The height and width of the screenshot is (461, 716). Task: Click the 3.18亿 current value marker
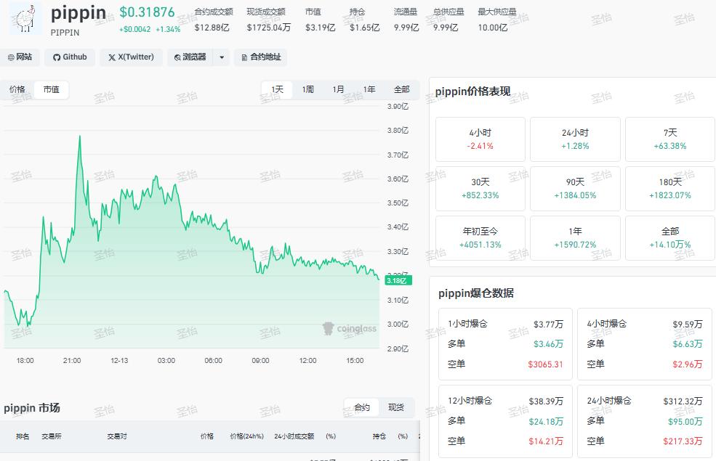coord(399,280)
